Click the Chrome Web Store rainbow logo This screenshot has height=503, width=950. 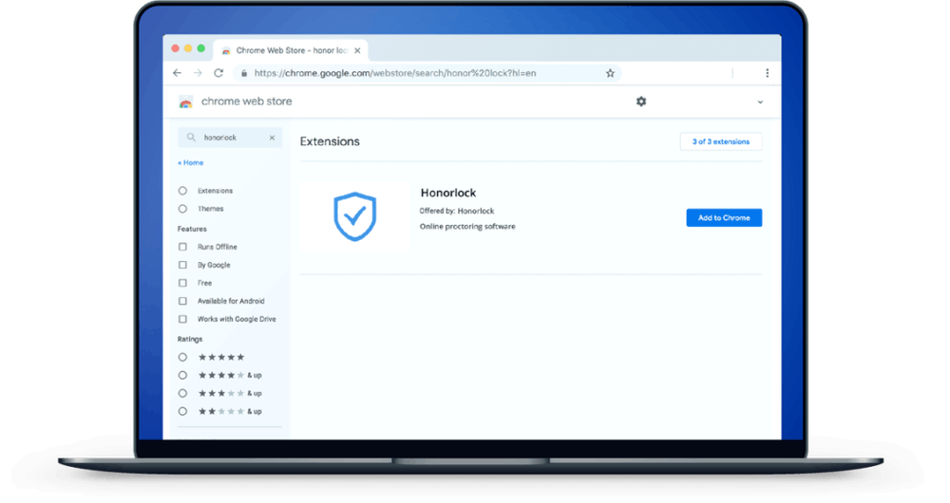point(186,102)
